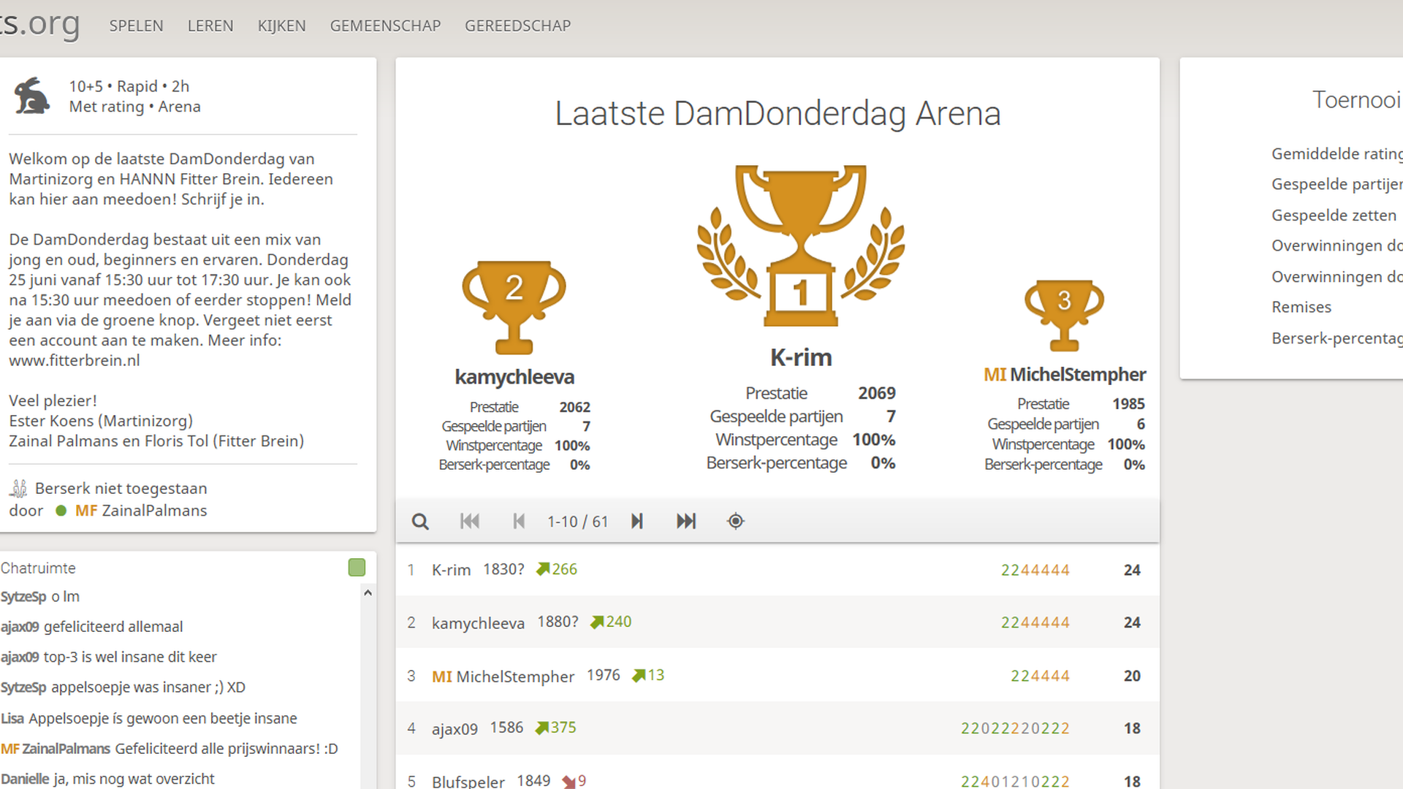Select Blufspeler row in standings
Screen dimensions: 1403x789
[777, 773]
